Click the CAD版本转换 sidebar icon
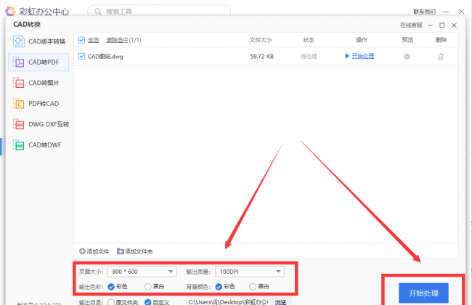 pos(19,41)
